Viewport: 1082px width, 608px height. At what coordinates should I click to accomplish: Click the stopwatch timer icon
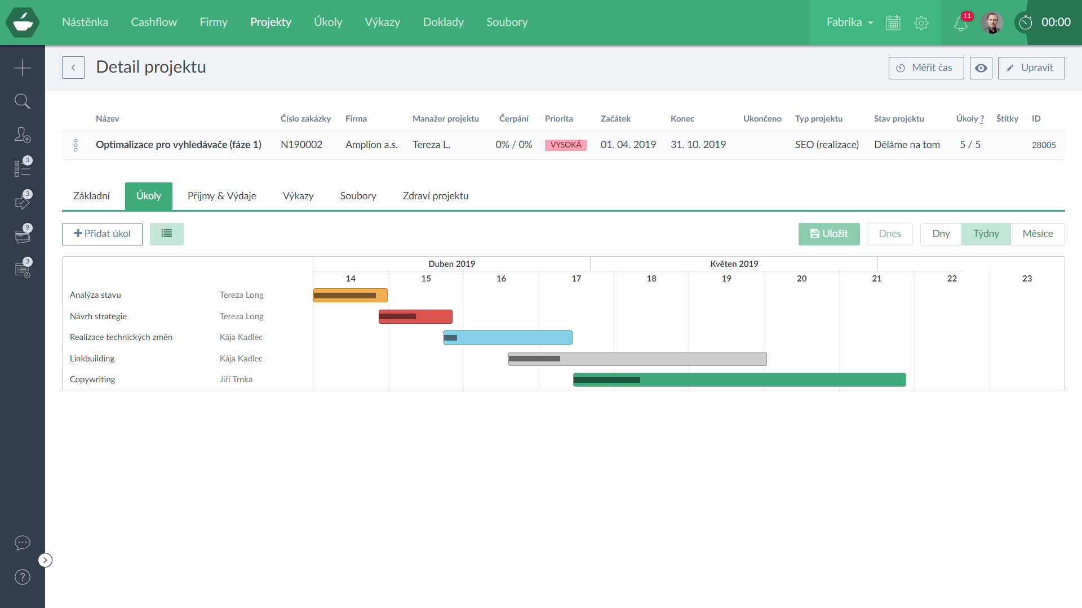[x=1026, y=23]
